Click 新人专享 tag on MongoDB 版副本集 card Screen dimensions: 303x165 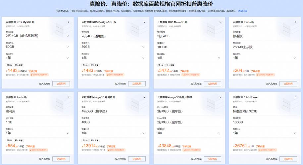pos(95,140)
